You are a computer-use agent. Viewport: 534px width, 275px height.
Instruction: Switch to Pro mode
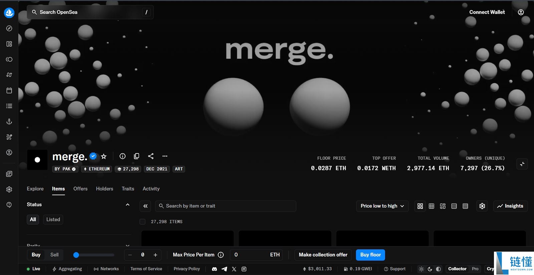point(475,269)
